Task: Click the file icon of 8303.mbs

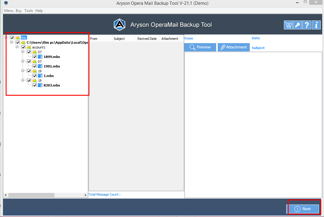Action: pos(40,85)
